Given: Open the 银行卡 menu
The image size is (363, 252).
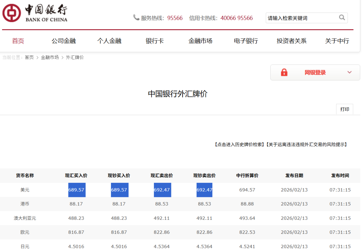Looking at the screenshot, I should (155, 41).
